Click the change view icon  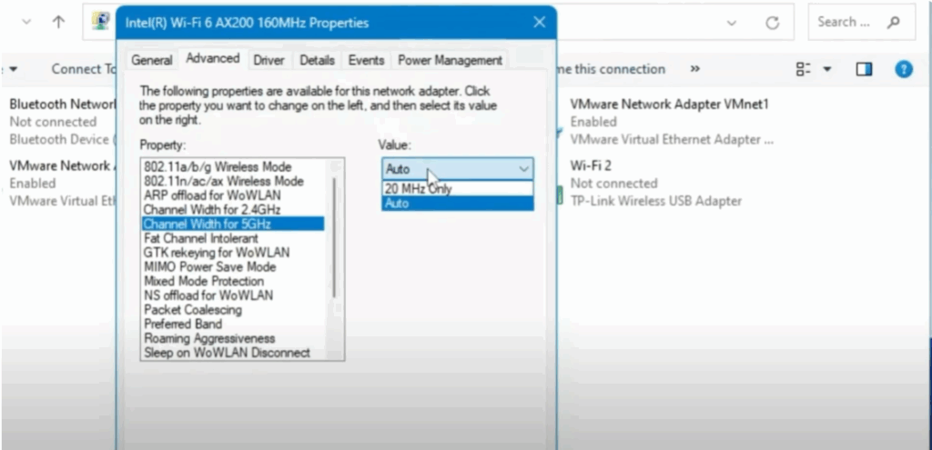[x=803, y=69]
